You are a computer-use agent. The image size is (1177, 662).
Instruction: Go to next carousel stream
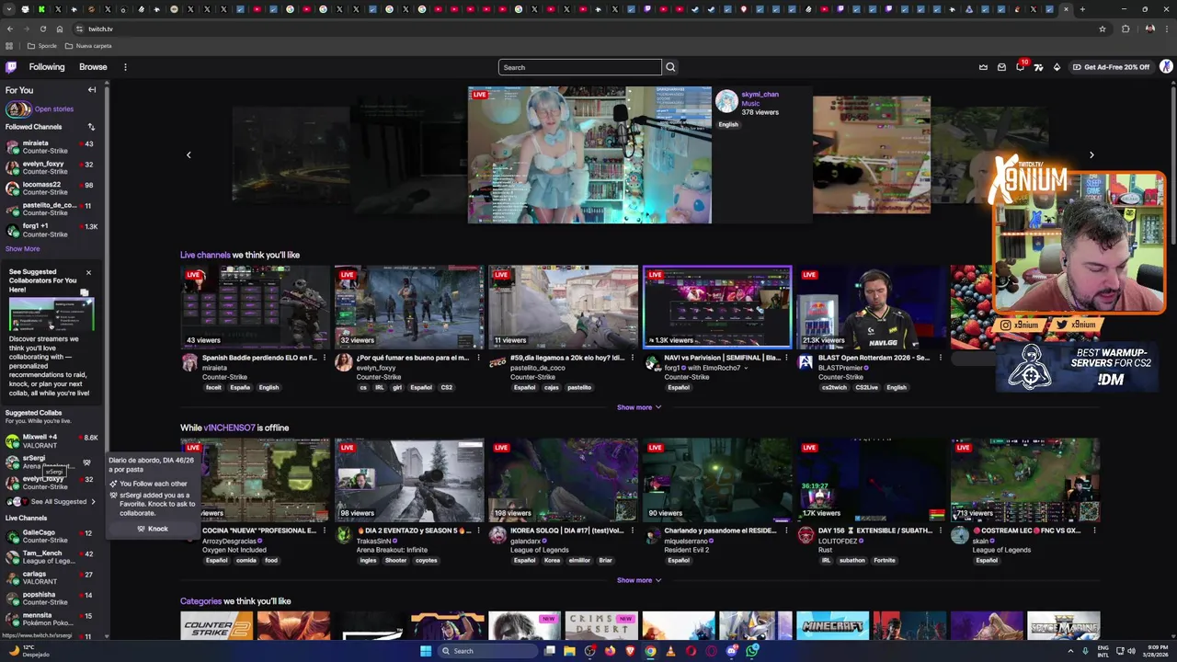pos(1091,154)
